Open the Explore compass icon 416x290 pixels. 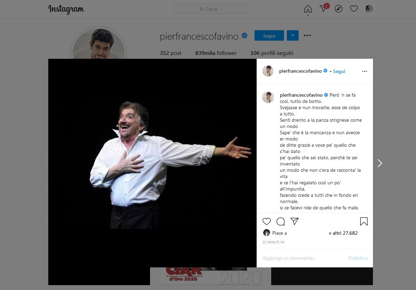click(x=339, y=9)
